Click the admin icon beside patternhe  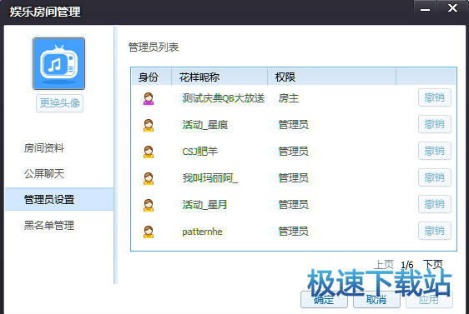coord(149,232)
